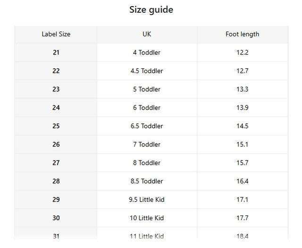
Task: Select the 8.5 Toddler cell
Action: point(147,181)
